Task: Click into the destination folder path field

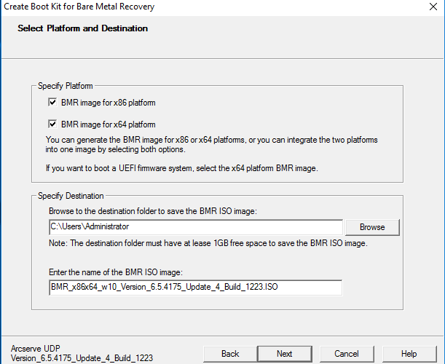Action: pyautogui.click(x=196, y=227)
